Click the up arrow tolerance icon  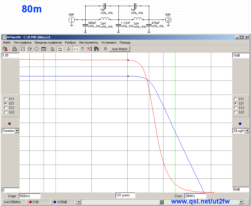coord(83,49)
